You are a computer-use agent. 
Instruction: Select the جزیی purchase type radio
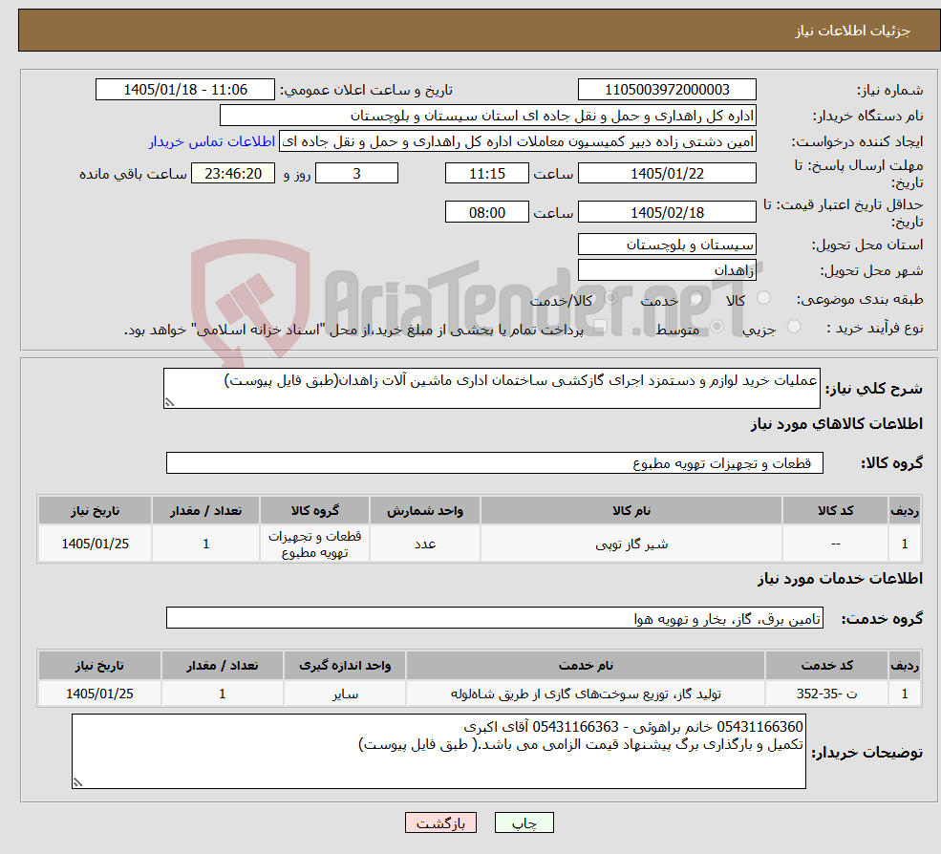tap(793, 327)
